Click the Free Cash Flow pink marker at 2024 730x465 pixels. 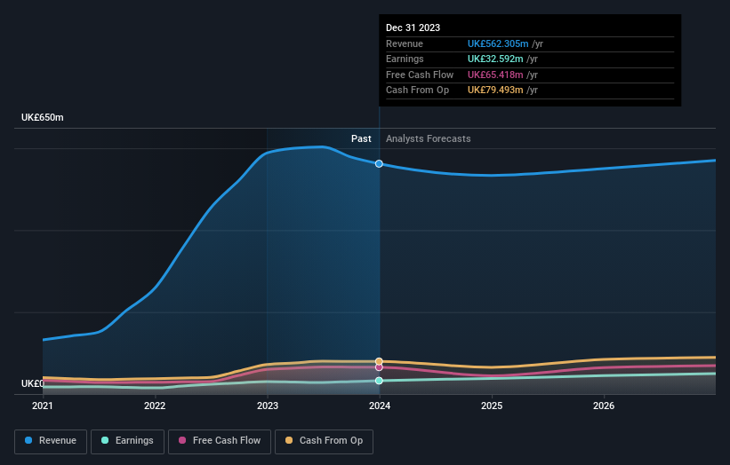(x=379, y=367)
